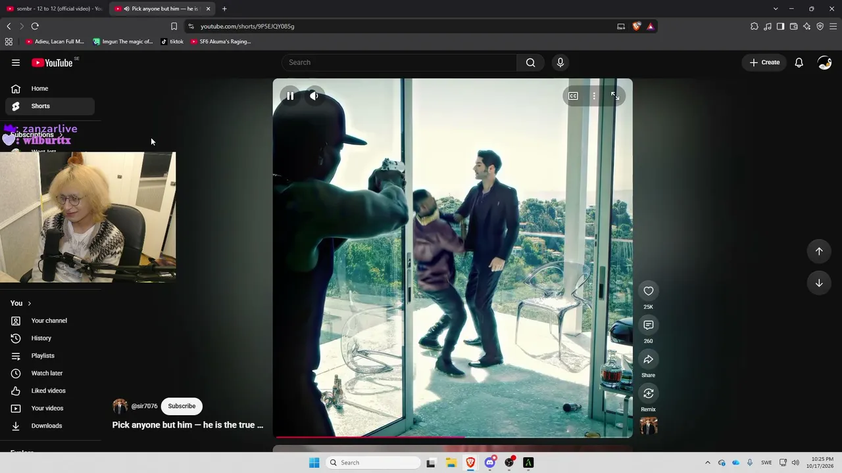The image size is (842, 473).
Task: Open History in the sidebar
Action: (50, 338)
